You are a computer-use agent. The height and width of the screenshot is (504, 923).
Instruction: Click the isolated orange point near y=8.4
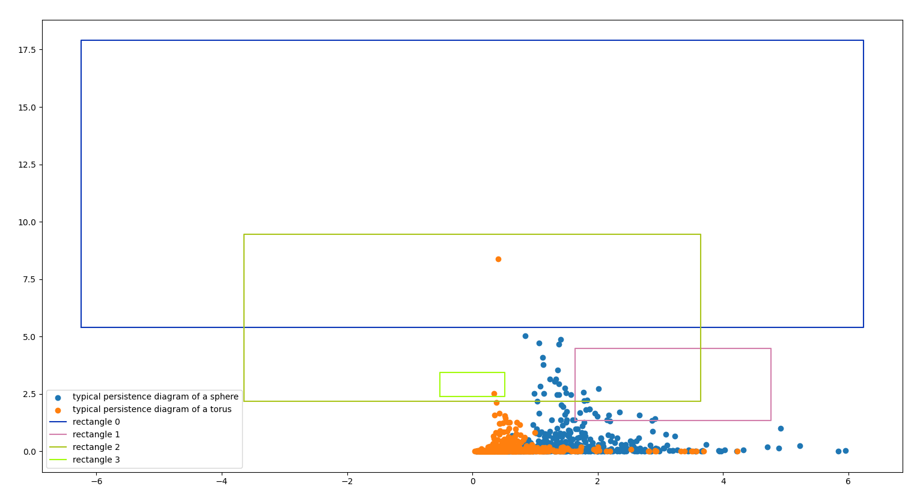point(498,260)
